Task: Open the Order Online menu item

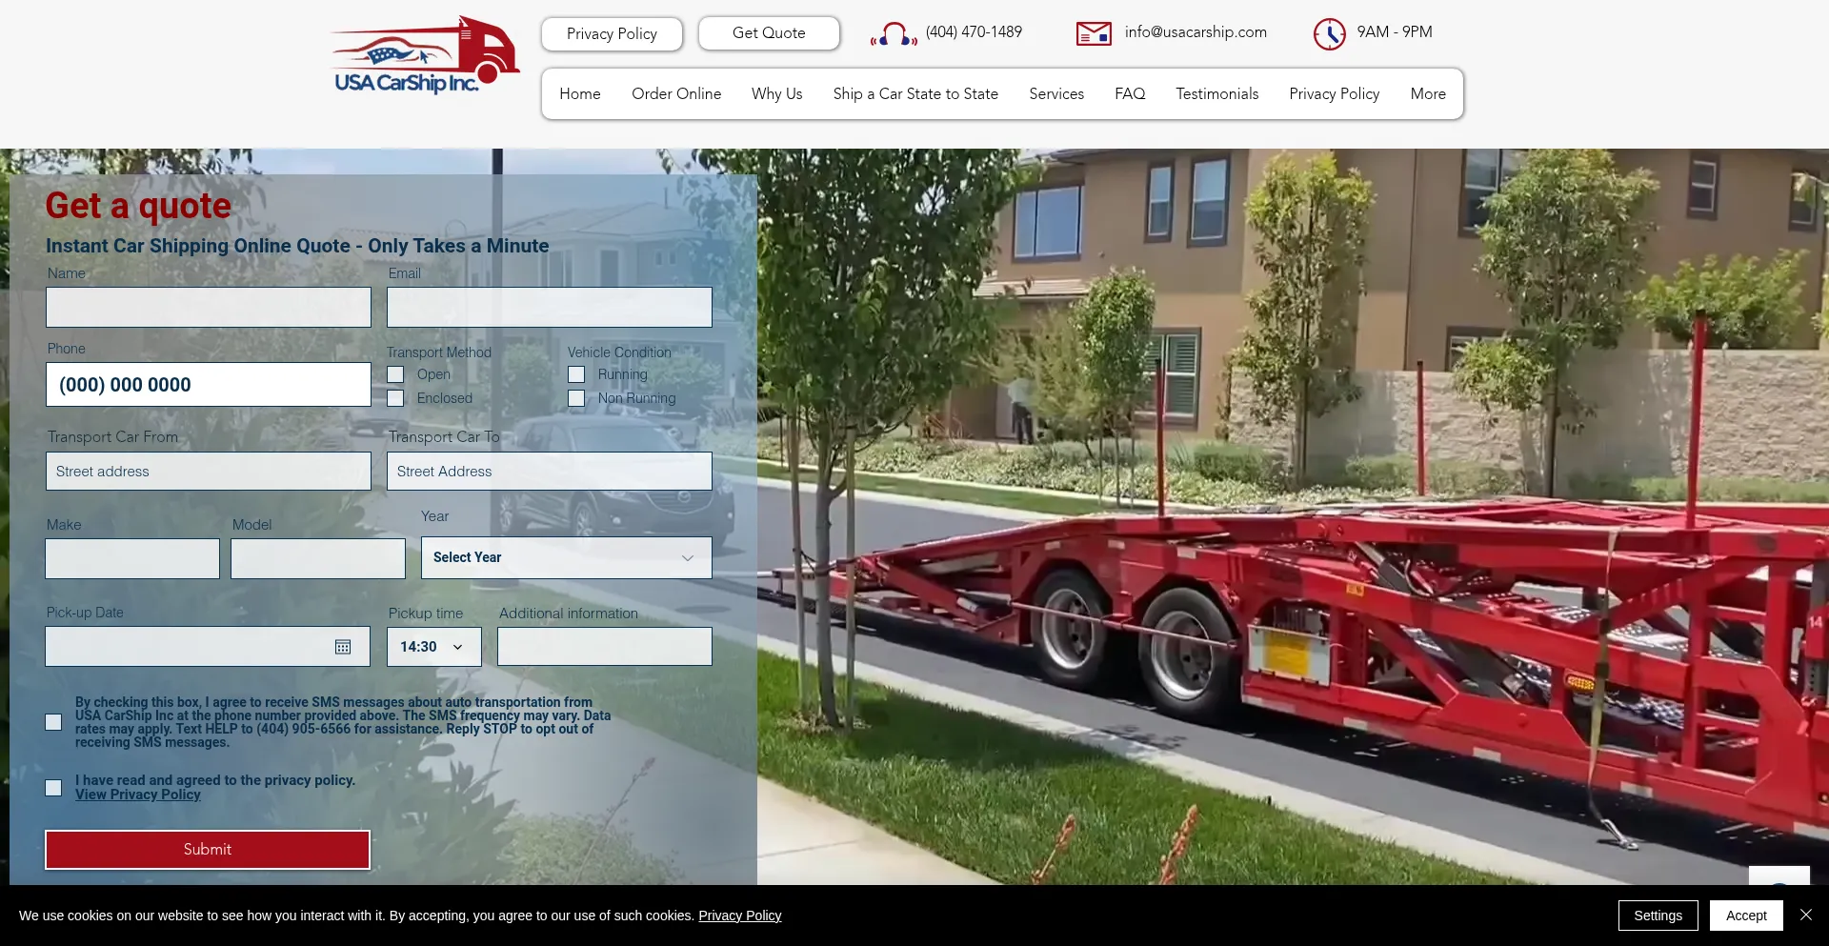Action: [675, 93]
